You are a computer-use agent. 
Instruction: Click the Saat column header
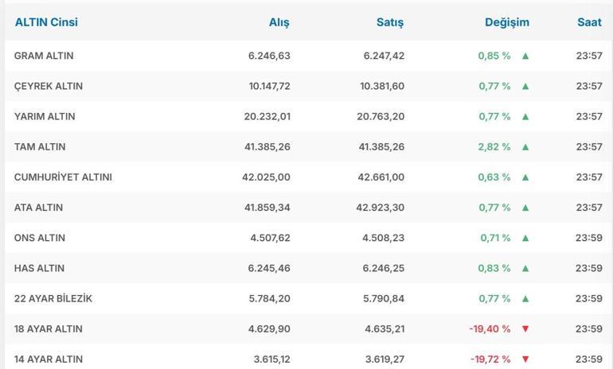coord(589,22)
